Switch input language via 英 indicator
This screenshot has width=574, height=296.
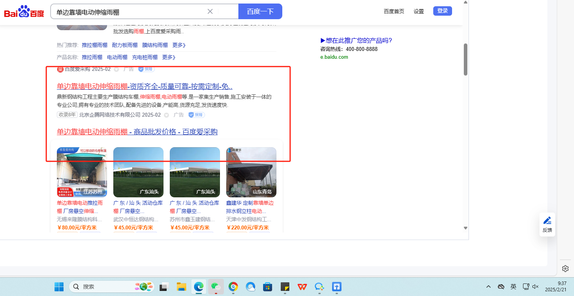click(x=513, y=287)
